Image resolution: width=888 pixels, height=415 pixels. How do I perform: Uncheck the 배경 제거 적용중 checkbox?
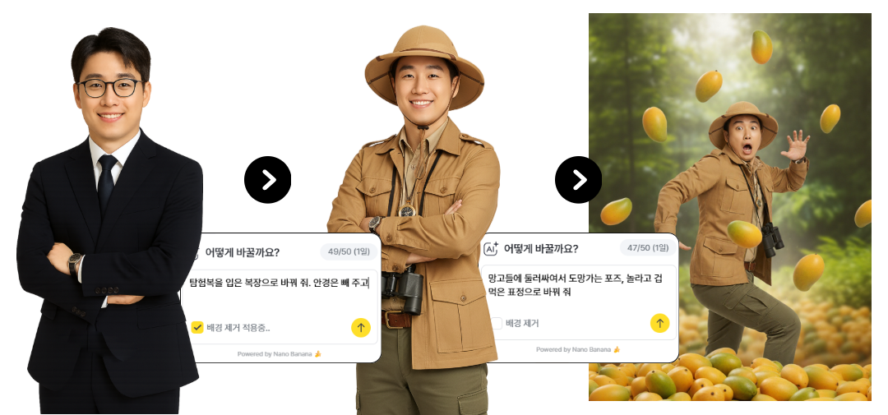point(197,327)
